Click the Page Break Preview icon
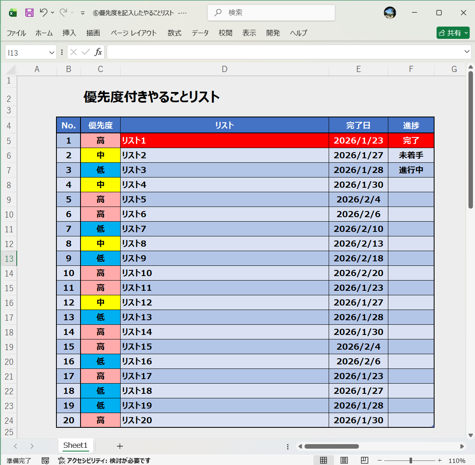The width and height of the screenshot is (475, 465). (364, 460)
